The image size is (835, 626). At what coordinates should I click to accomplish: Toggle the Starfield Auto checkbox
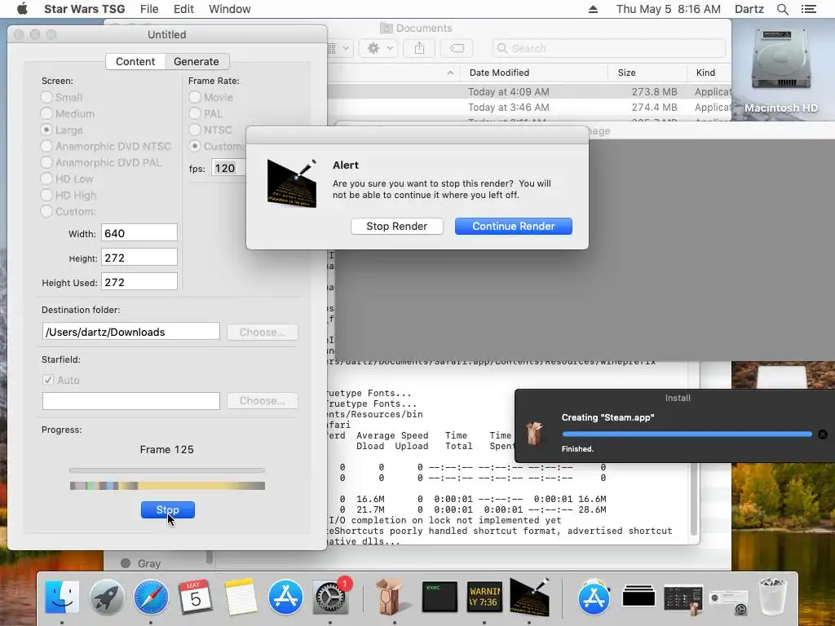48,380
